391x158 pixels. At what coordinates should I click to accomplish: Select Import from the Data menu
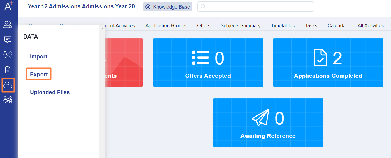39,56
